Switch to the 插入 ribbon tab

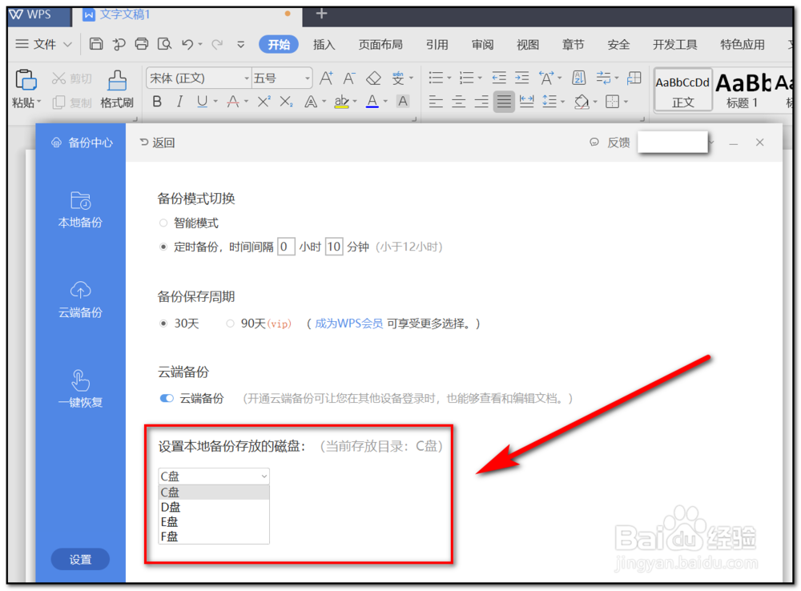point(324,45)
